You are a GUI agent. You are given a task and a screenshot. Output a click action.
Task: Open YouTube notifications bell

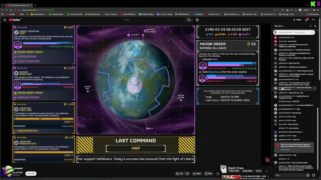click(306, 20)
